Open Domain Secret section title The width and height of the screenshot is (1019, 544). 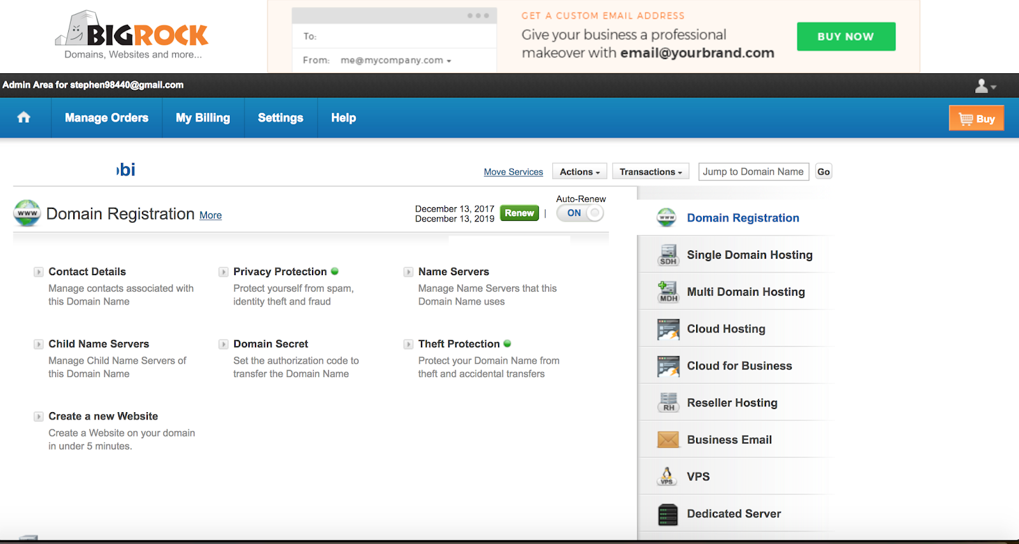coord(271,343)
